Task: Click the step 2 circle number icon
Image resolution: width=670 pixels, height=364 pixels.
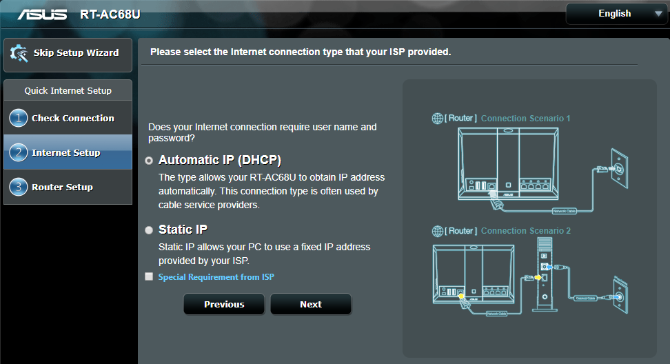Action: 19,152
